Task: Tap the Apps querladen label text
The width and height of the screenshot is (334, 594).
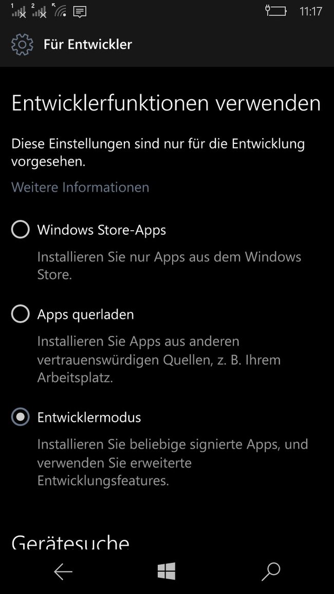Action: point(86,315)
